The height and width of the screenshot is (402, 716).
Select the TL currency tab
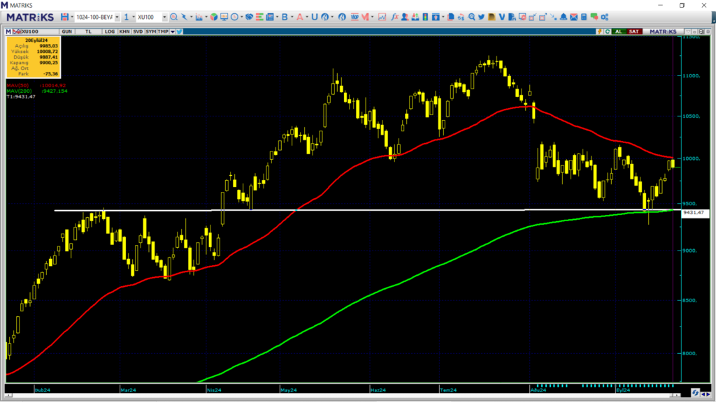point(89,31)
